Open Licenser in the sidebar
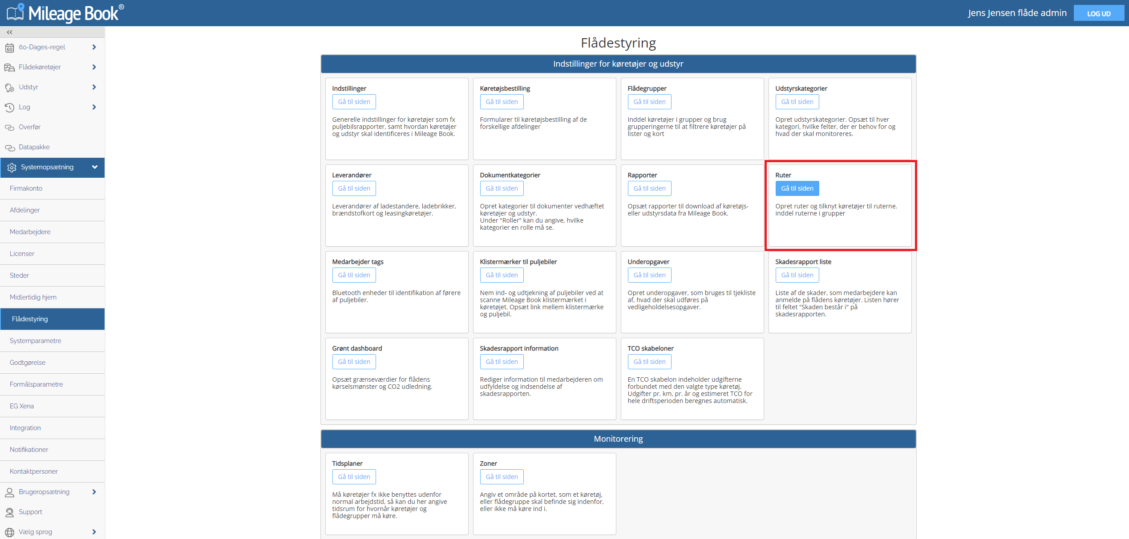The height and width of the screenshot is (539, 1129). click(53, 254)
